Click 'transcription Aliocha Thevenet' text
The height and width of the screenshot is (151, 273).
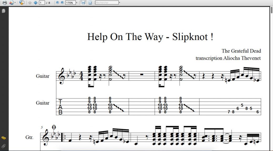(228, 58)
